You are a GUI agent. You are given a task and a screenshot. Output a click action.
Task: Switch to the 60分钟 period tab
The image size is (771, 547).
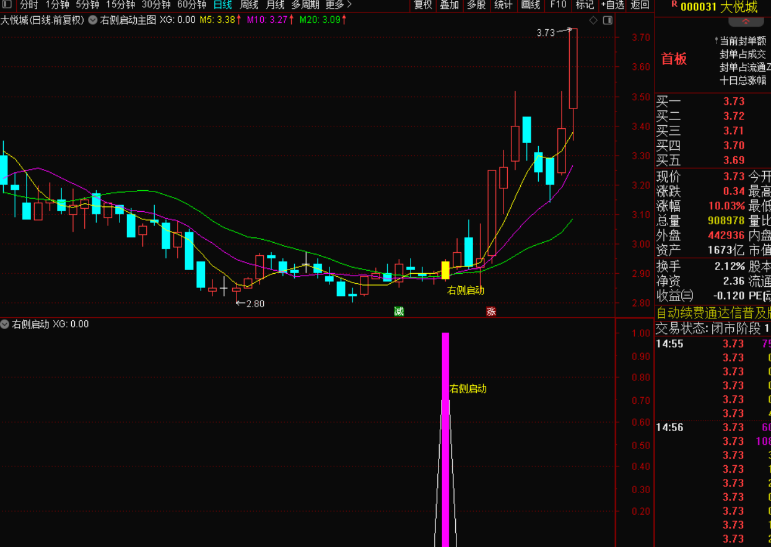[x=191, y=5]
